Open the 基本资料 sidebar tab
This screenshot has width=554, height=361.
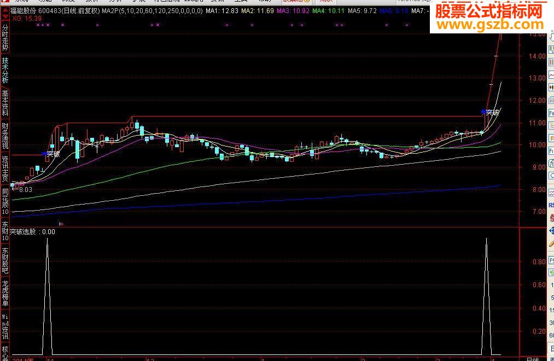click(5, 103)
